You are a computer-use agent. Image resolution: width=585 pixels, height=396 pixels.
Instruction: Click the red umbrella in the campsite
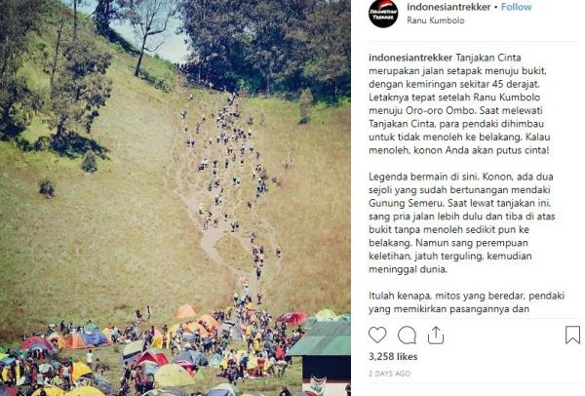292,318
